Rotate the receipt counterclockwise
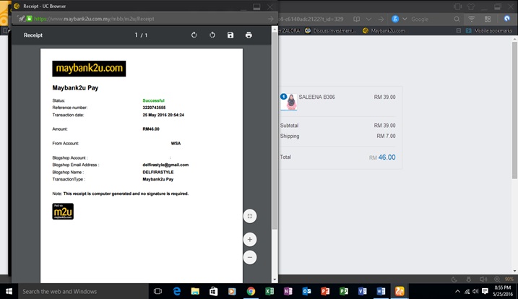Viewport: 518px width, 299px height. pyautogui.click(x=212, y=35)
